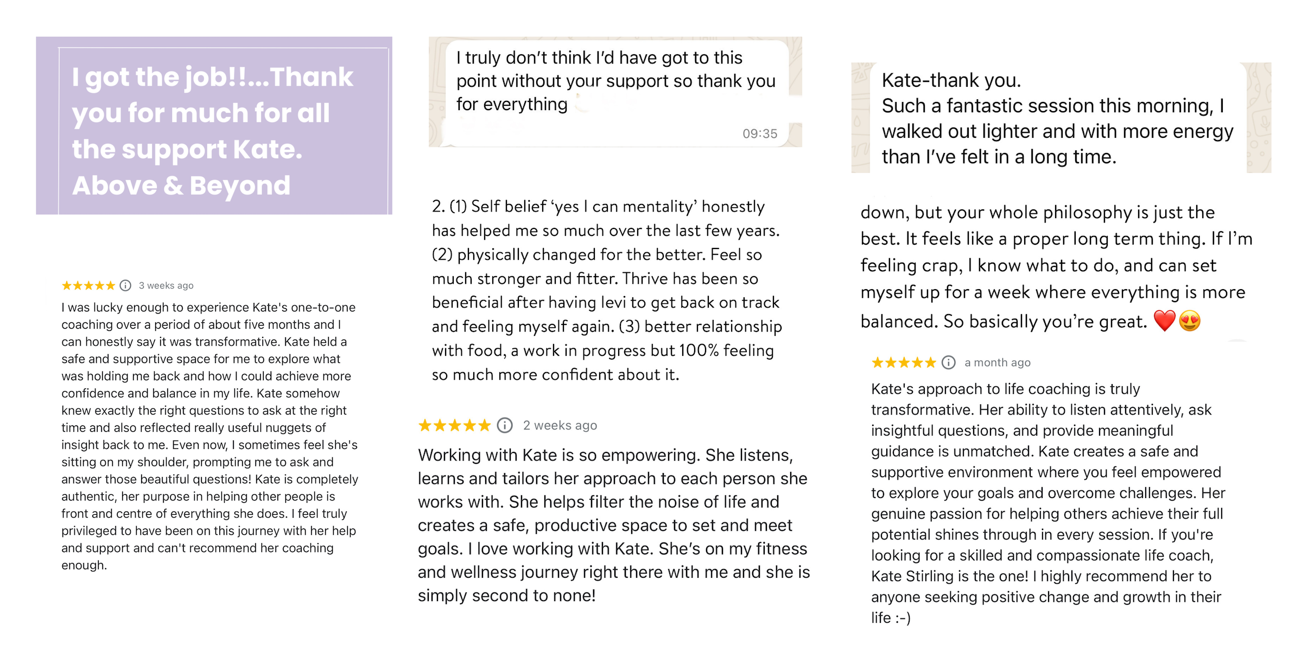
Task: Click the "2 weeks ago" review date
Action: (x=560, y=425)
